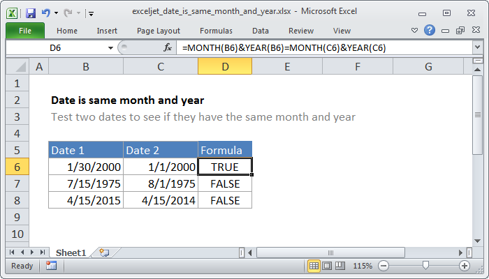The height and width of the screenshot is (279, 489).
Task: Select column F header
Action: tap(358, 66)
